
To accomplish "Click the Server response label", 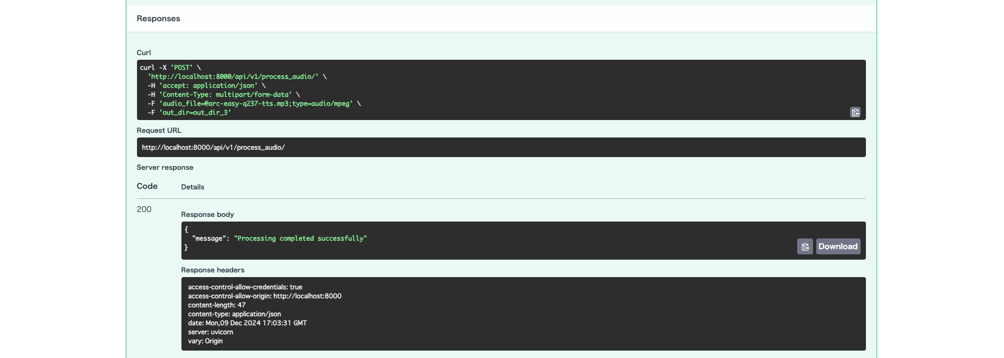I will [165, 168].
